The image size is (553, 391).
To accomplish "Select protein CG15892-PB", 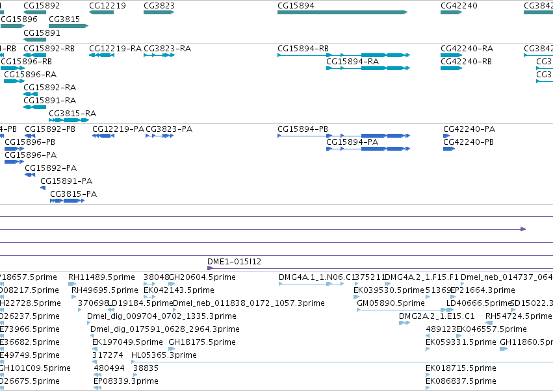I will 50,129.
